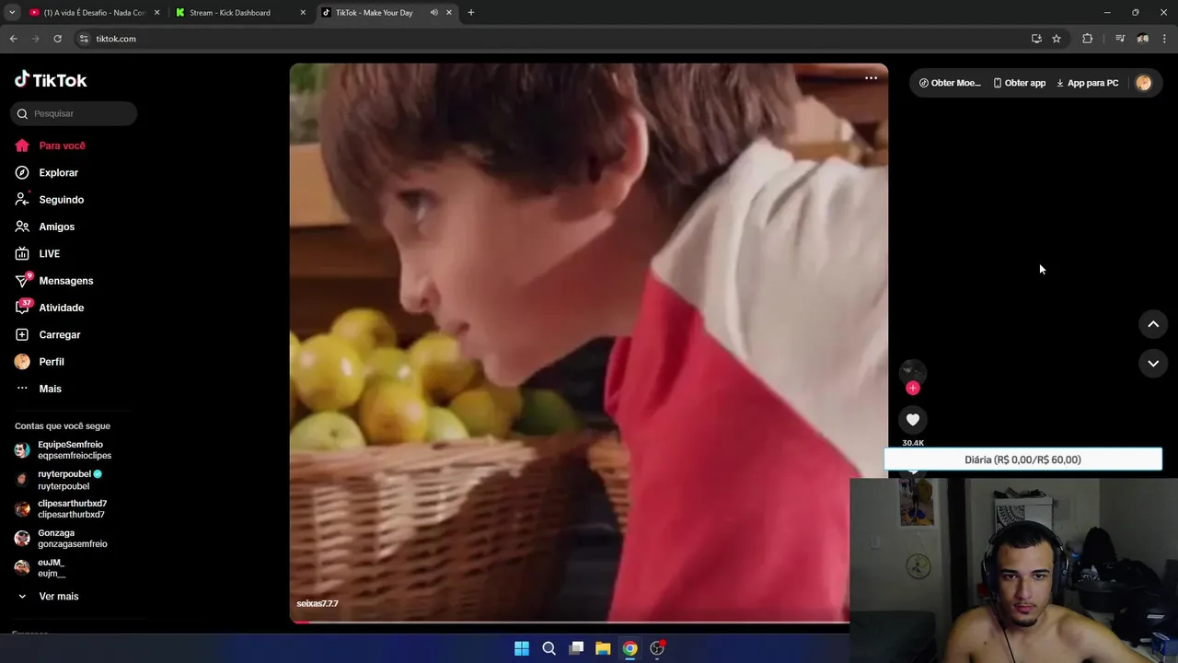Image resolution: width=1178 pixels, height=663 pixels.
Task: Expand Ver mais followed accounts
Action: point(58,597)
